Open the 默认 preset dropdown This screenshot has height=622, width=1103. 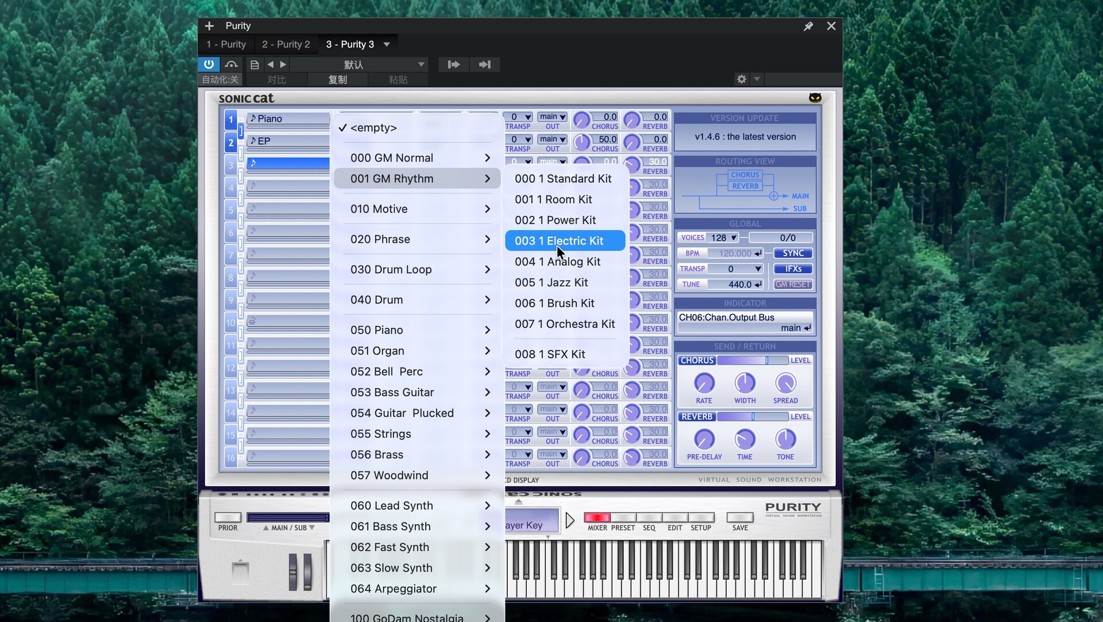click(360, 64)
